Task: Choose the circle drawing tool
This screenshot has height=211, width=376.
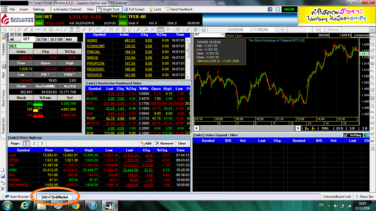Action: pyautogui.click(x=44, y=30)
